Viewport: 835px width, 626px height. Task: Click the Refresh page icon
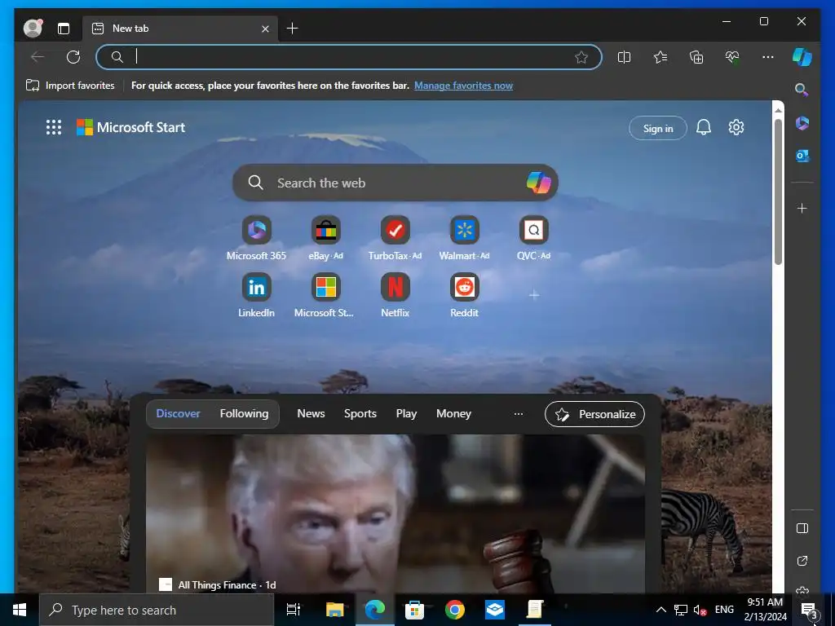tap(73, 57)
